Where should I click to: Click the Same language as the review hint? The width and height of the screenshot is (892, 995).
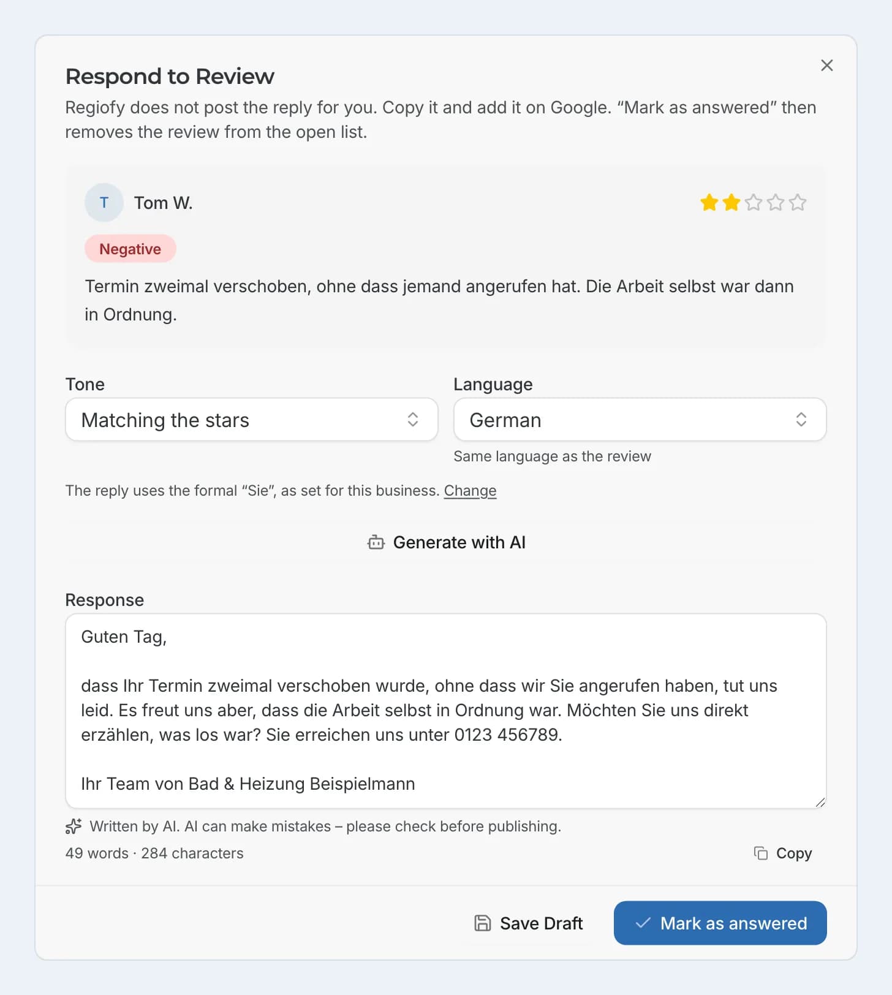point(552,456)
